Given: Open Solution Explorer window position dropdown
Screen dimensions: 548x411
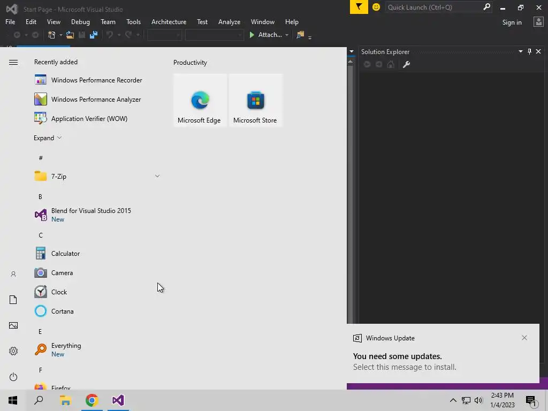Looking at the screenshot, I should coord(520,51).
